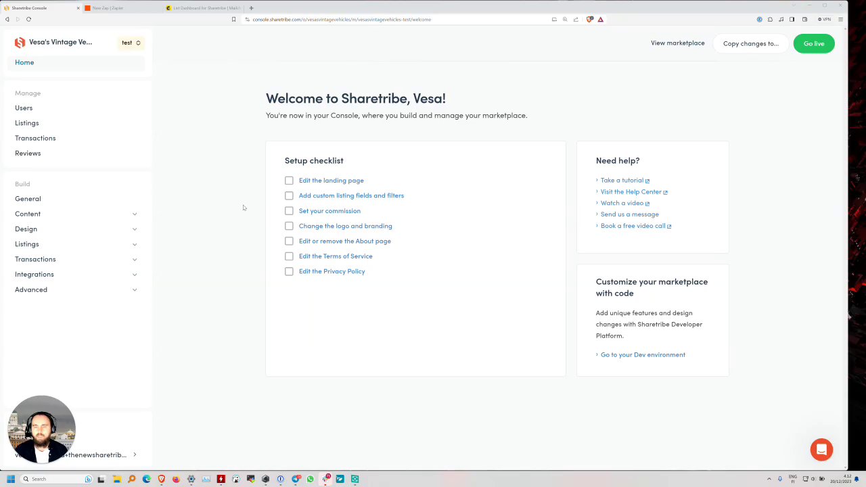Click the Go live button

(x=814, y=43)
